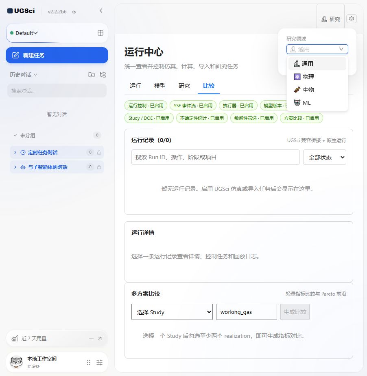Click the SSE 事件流 · 已启用 badge
This screenshot has width=367, height=376.
[193, 106]
